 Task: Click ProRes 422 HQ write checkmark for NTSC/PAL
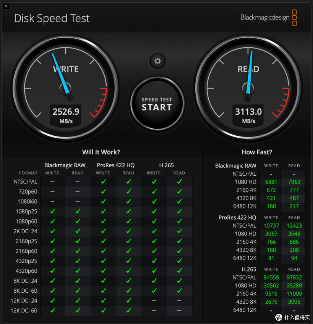(x=103, y=182)
